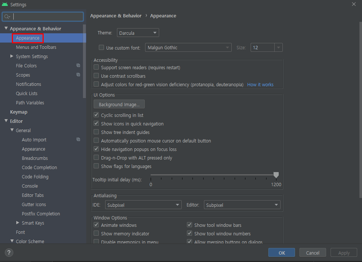Open Postfix Completion settings

[x=41, y=214]
